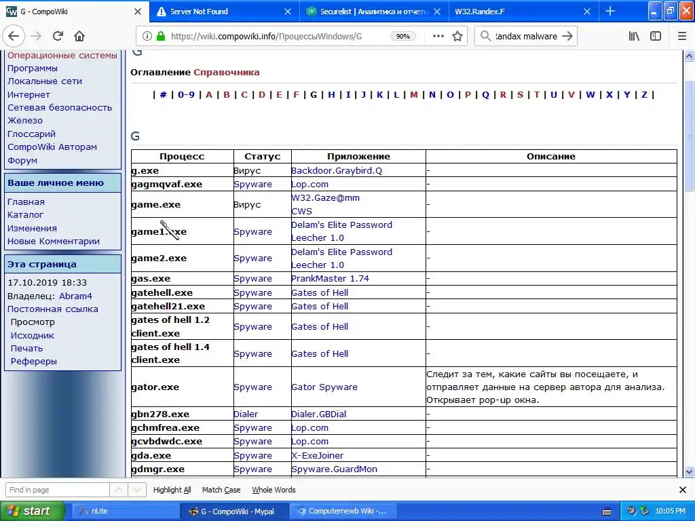Close the Securelist tab

[x=437, y=12]
